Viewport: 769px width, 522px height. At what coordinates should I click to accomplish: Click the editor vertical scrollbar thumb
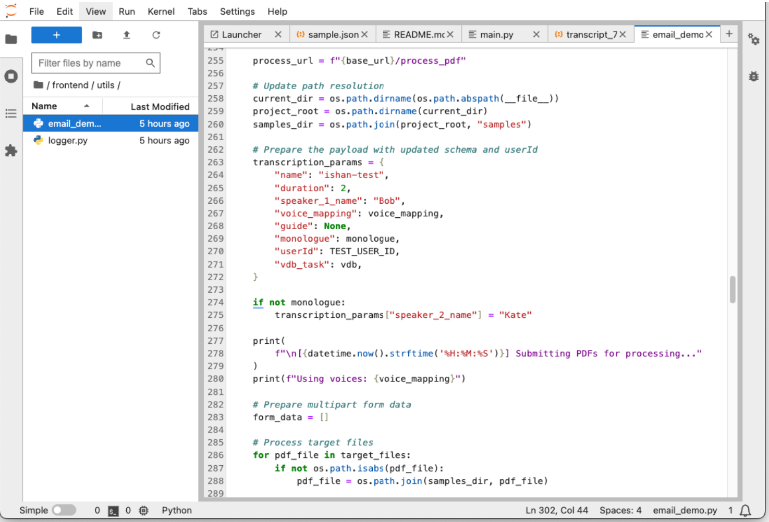click(733, 289)
